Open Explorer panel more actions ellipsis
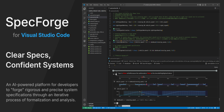The image size is (224, 112). coord(105,8)
